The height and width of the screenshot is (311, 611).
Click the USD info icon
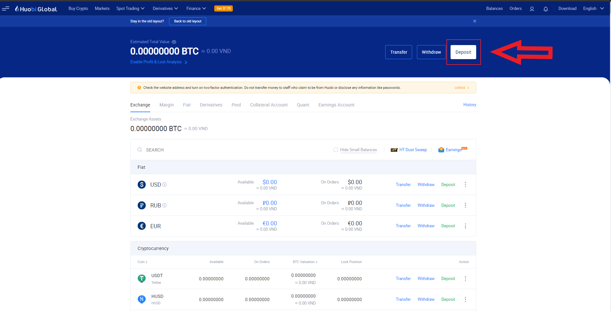pos(164,184)
